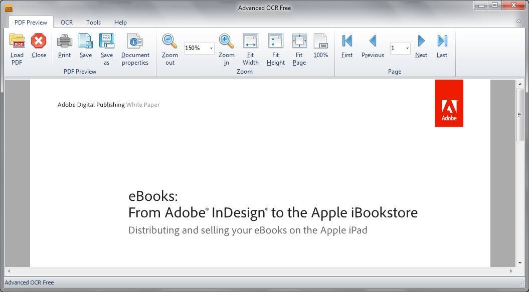The image size is (529, 292).
Task: Collapse the ribbon with the top-right chevron
Action: click(518, 22)
